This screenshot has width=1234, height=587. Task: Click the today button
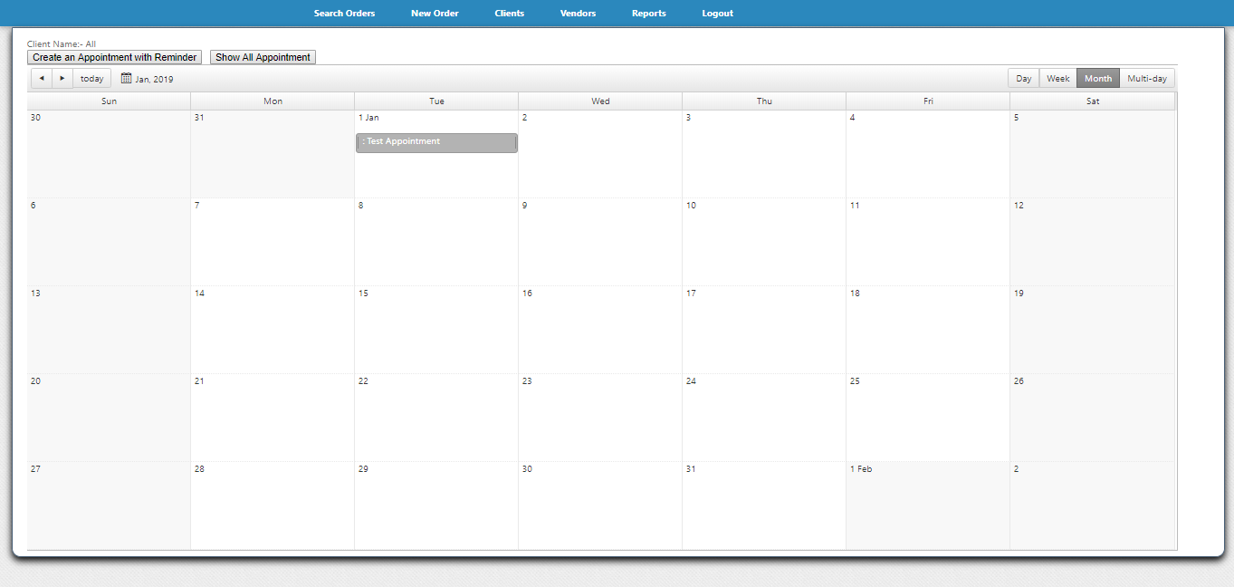(x=91, y=79)
